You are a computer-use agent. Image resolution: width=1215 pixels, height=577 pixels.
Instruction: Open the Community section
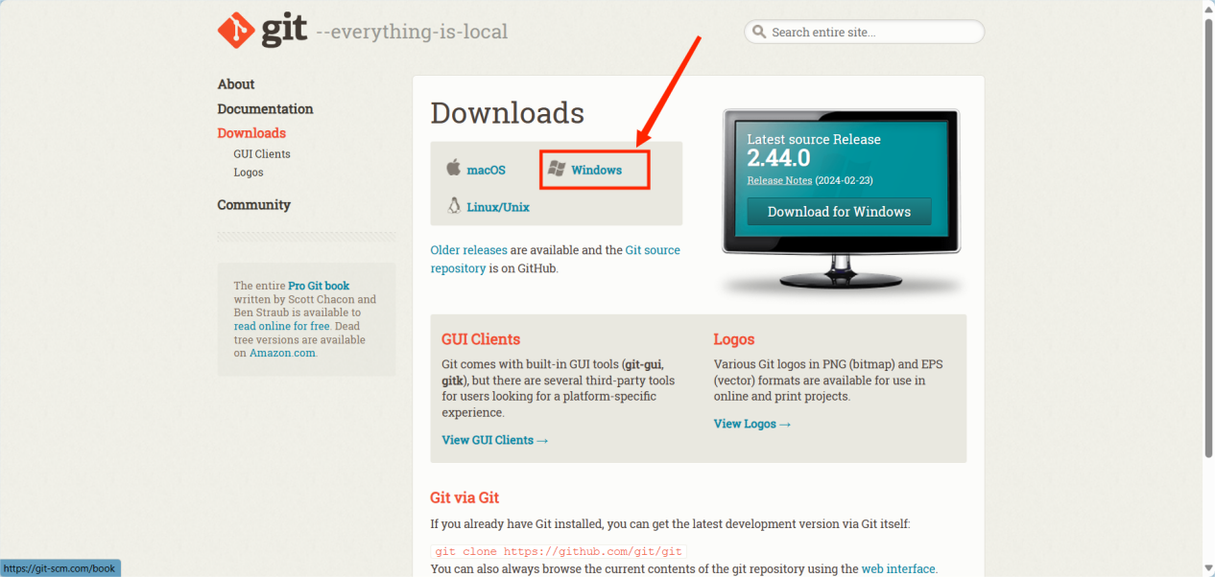pos(253,205)
